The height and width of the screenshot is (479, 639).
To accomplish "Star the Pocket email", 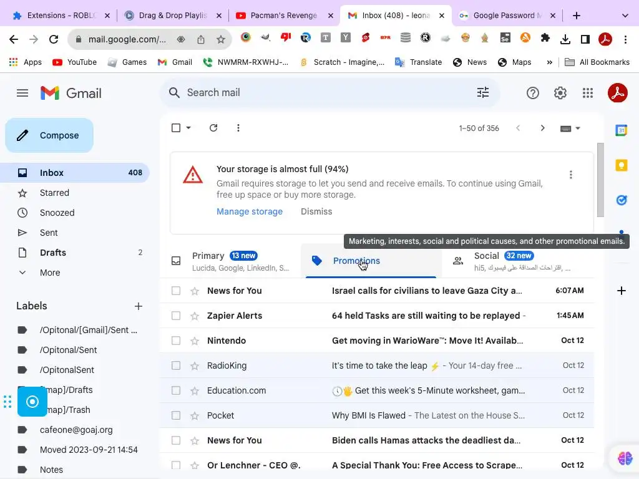I will (x=195, y=415).
